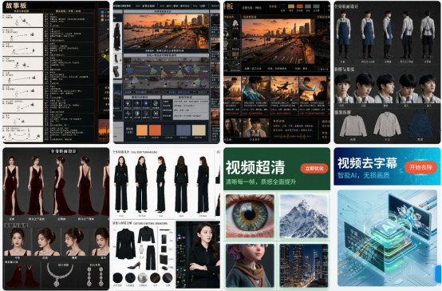Click the diamond necklace image in red dress card
This screenshot has height=291, width=442.
[x=60, y=275]
